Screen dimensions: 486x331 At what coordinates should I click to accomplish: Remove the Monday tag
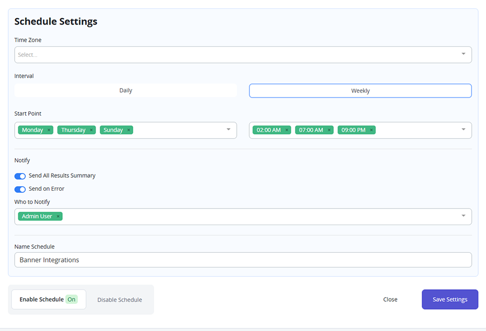(49, 130)
